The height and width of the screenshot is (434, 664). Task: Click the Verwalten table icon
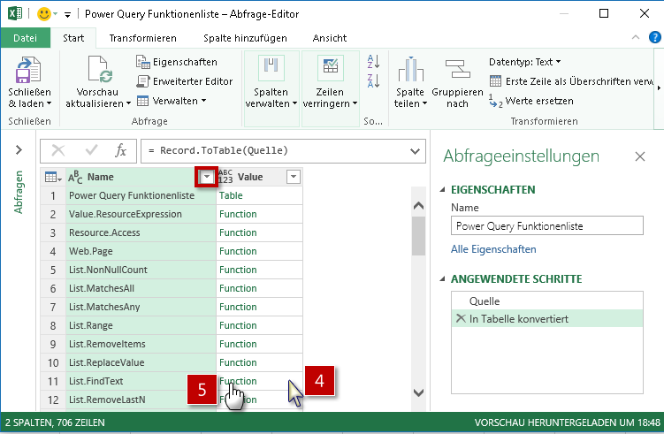[142, 101]
